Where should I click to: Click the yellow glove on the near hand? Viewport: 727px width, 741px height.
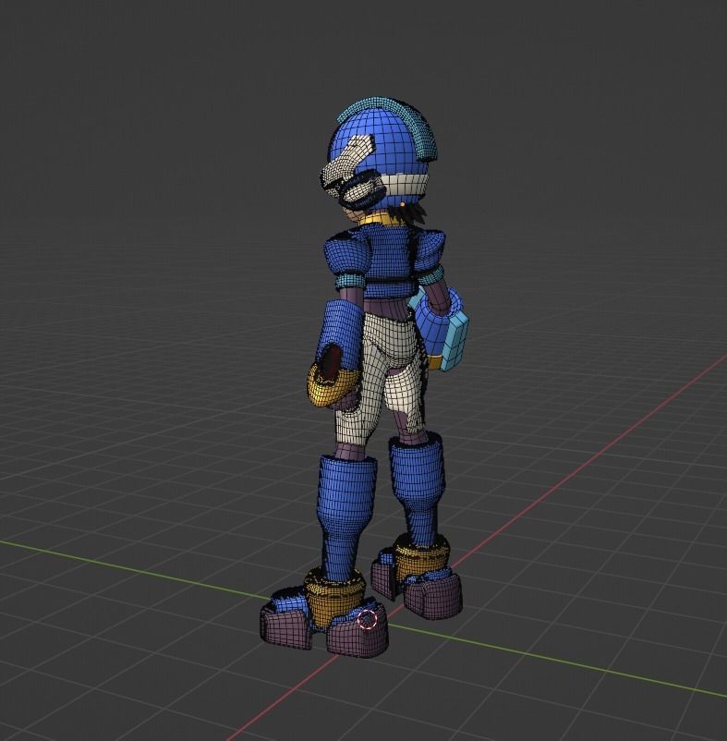pos(331,387)
